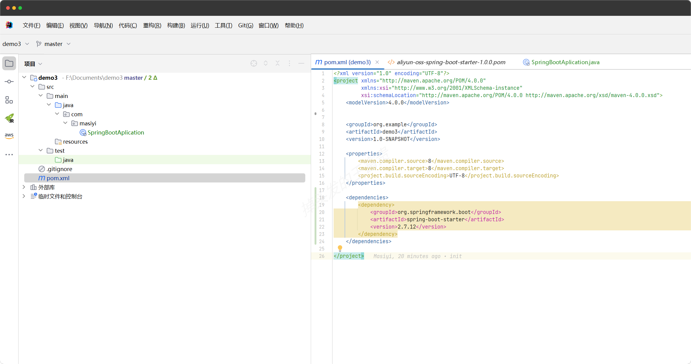The image size is (691, 364).
Task: Open the Commit tool window icon
Action: (x=9, y=82)
